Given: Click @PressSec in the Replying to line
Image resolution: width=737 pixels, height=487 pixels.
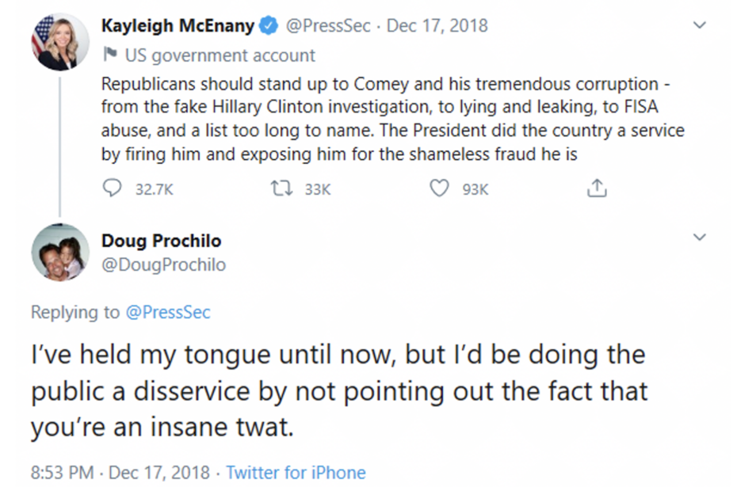Looking at the screenshot, I should [x=168, y=312].
